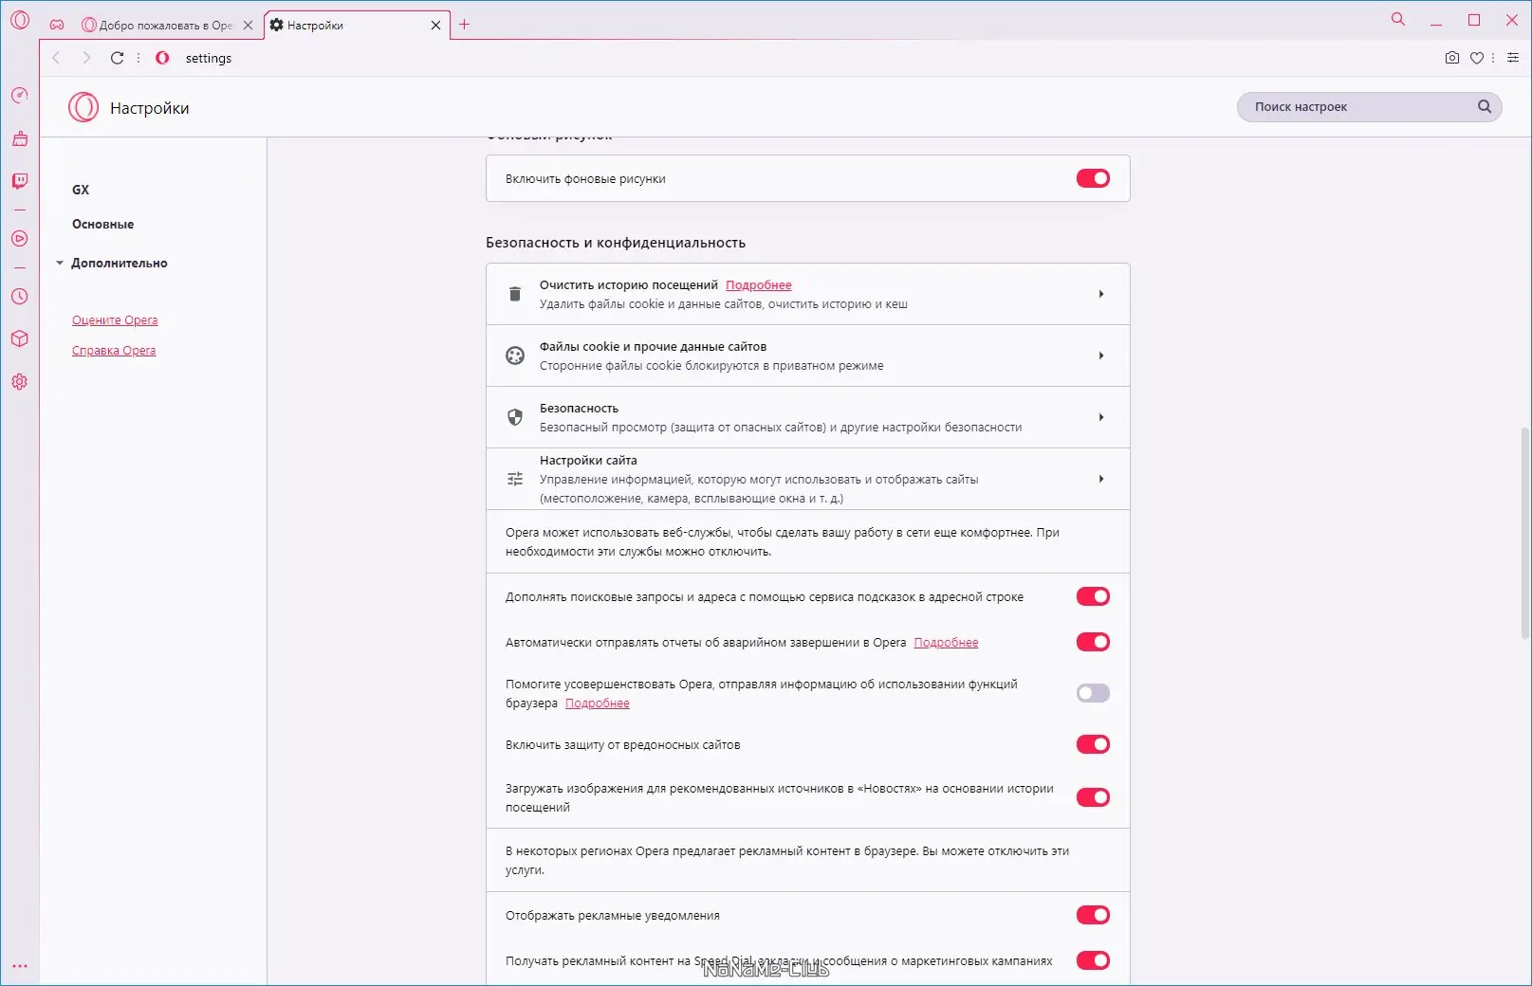Open Extensions cube icon in sidebar
This screenshot has height=986, width=1532.
point(20,338)
